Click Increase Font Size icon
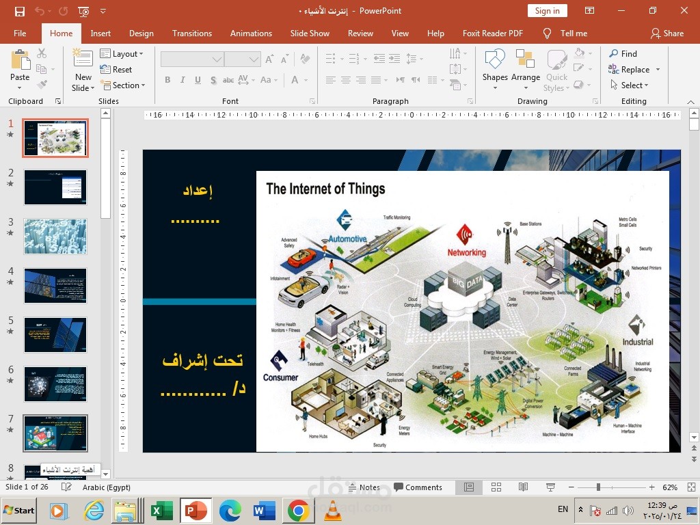The height and width of the screenshot is (525, 700). 269,59
